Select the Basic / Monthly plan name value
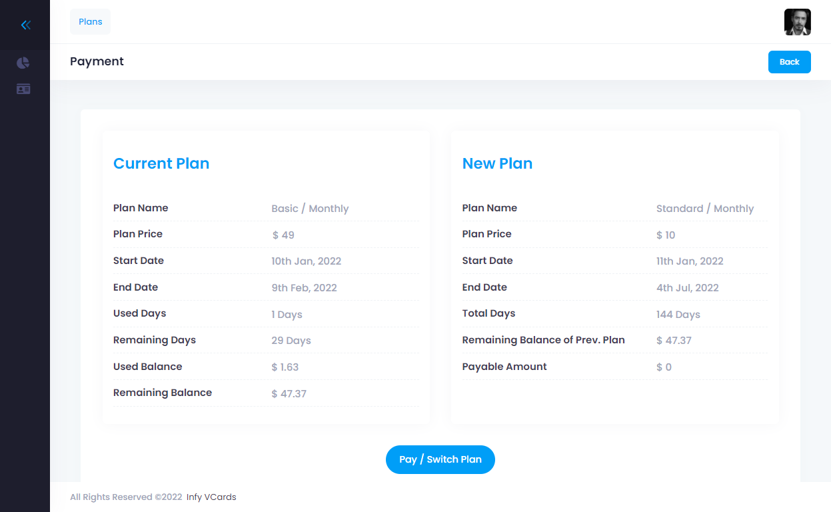This screenshot has width=831, height=512. (x=310, y=209)
